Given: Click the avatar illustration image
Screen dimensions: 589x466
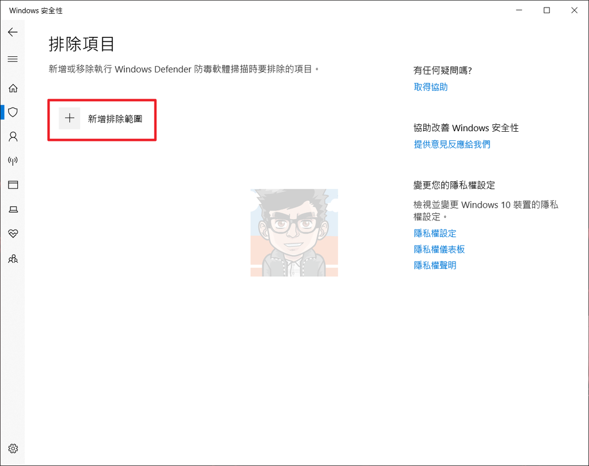Looking at the screenshot, I should [294, 233].
